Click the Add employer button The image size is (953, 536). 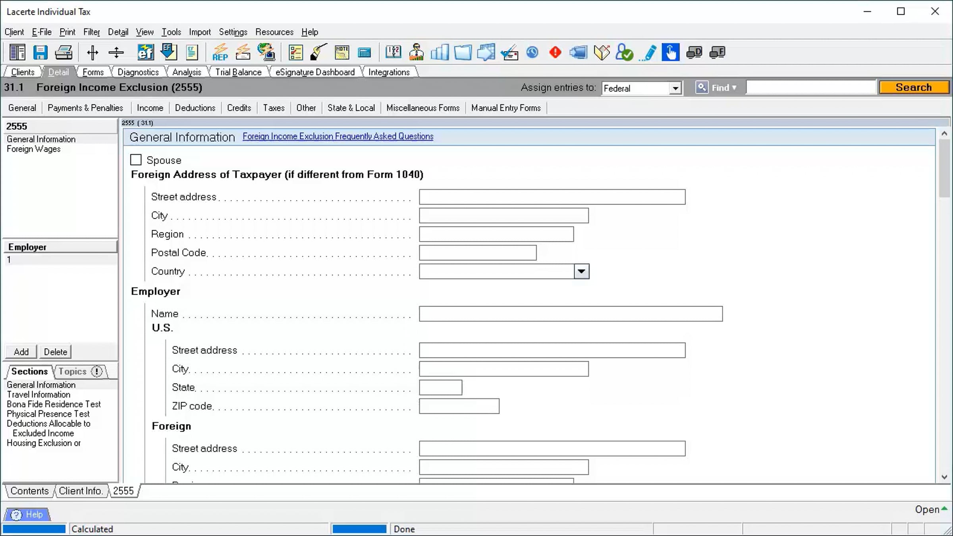[21, 352]
